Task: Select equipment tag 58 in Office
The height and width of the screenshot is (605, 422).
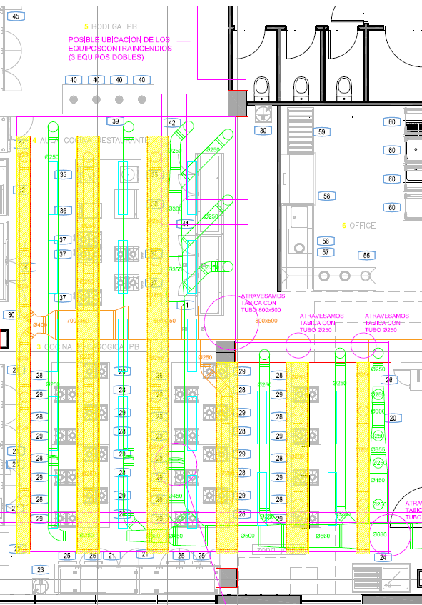Action: point(327,196)
